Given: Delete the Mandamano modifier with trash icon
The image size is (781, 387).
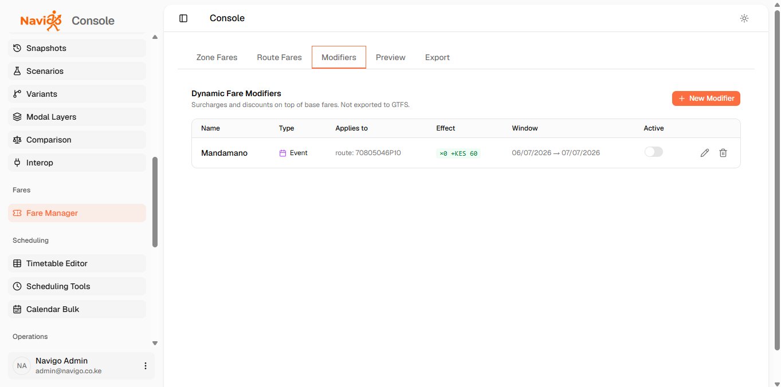Looking at the screenshot, I should (723, 153).
